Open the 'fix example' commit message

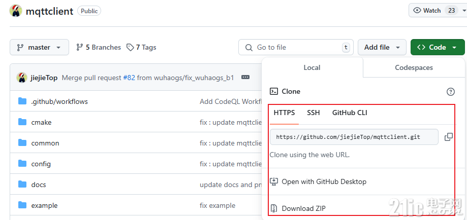[x=217, y=205]
